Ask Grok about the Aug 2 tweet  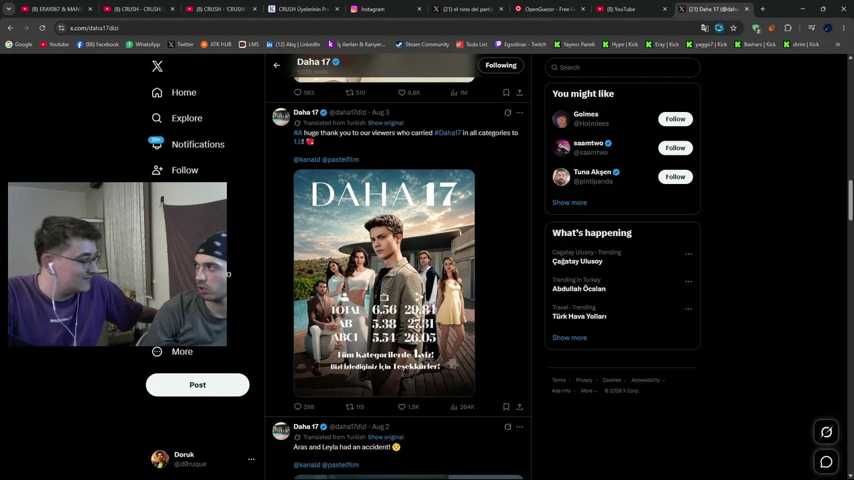(508, 427)
